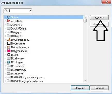Click the 100bestbooks.ru favicon
The height and width of the screenshot is (94, 112).
[9, 47]
